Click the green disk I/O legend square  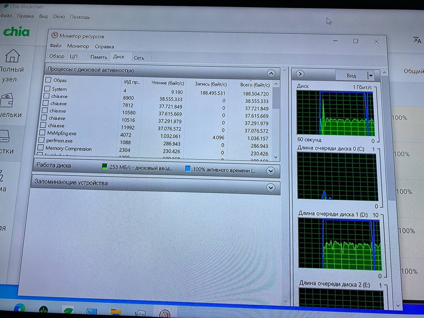tap(104, 167)
